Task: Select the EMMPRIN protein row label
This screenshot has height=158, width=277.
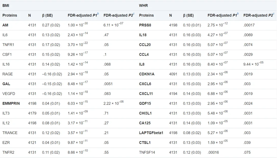Action: point(11,103)
